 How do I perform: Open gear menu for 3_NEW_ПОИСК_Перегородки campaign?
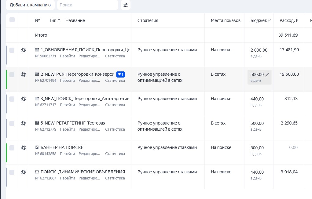tap(24, 99)
